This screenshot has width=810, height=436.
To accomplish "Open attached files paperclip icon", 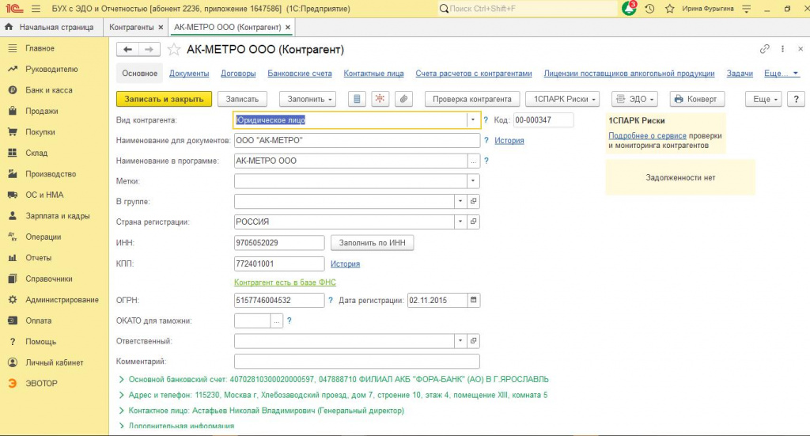I will click(x=403, y=99).
